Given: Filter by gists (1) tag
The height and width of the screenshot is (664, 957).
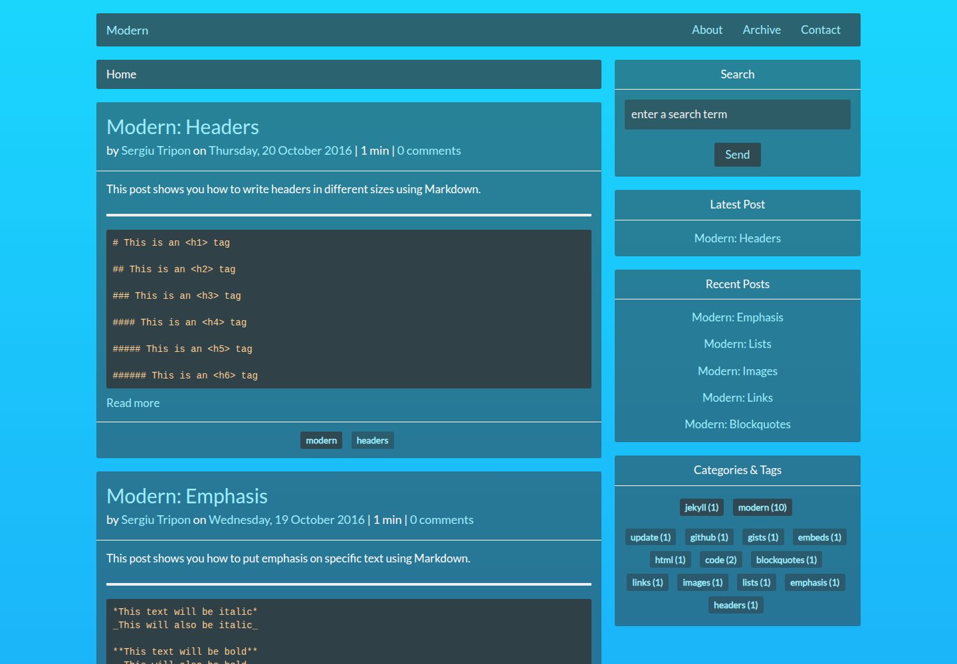Looking at the screenshot, I should point(763,537).
